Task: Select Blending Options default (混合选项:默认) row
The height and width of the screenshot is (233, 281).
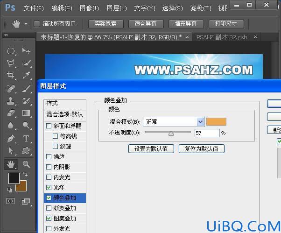Action: pos(65,115)
